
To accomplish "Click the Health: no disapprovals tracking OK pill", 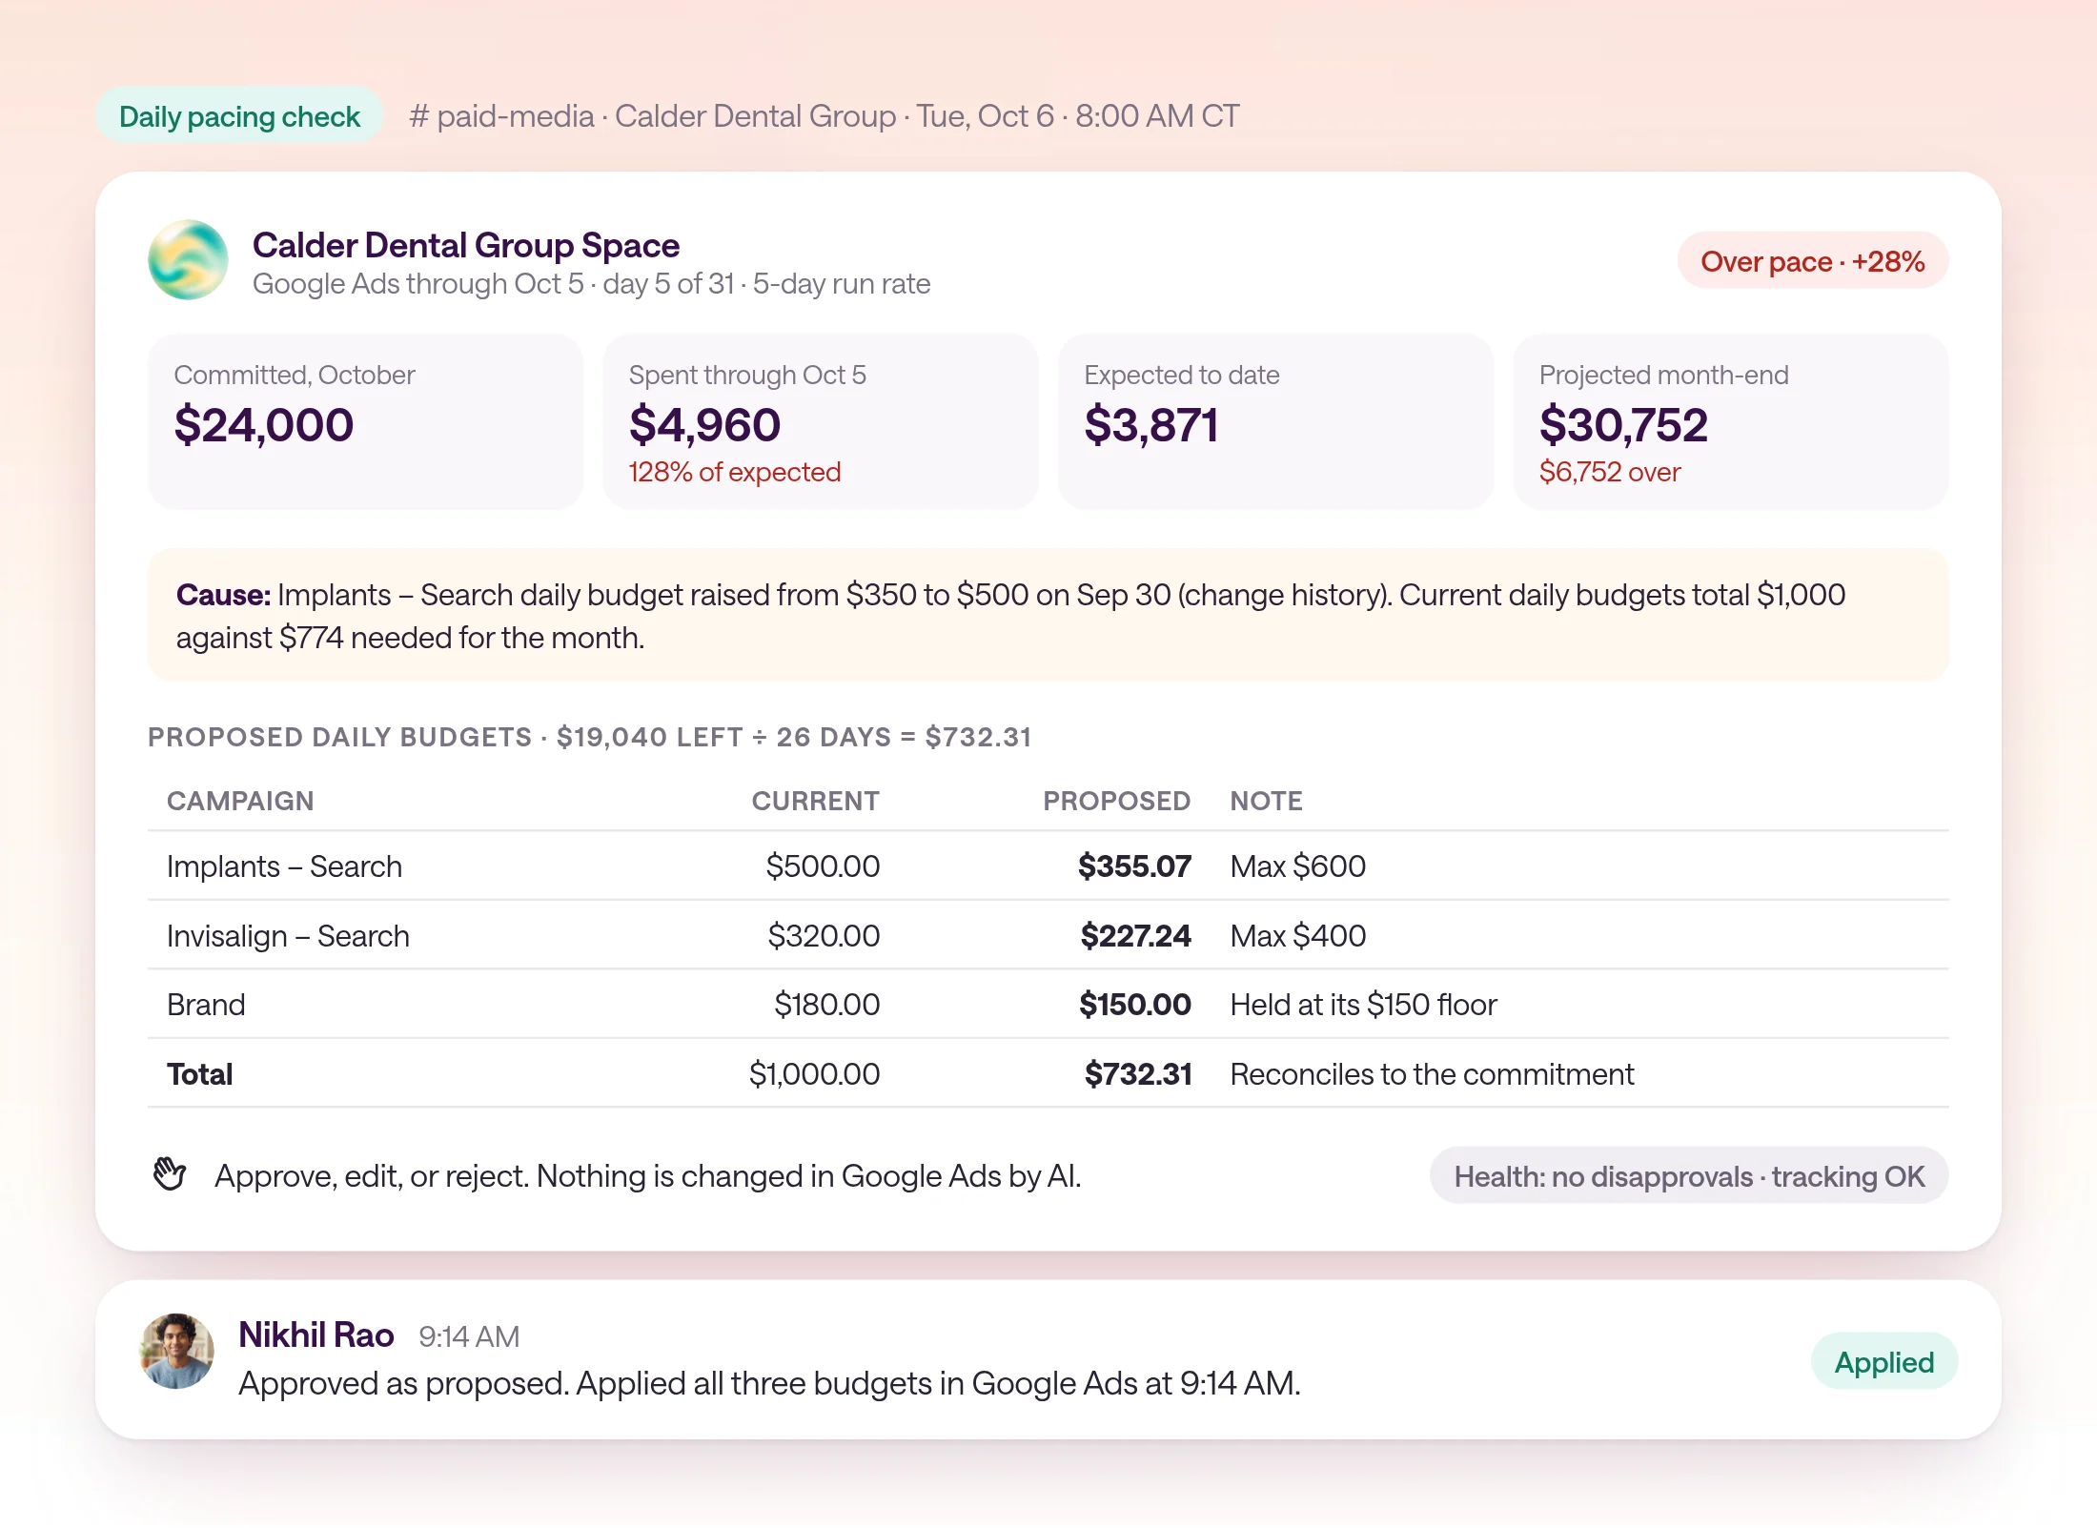I will pyautogui.click(x=1689, y=1176).
